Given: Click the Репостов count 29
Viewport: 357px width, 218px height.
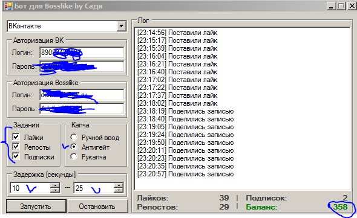Looking at the screenshot, I should pos(224,207).
